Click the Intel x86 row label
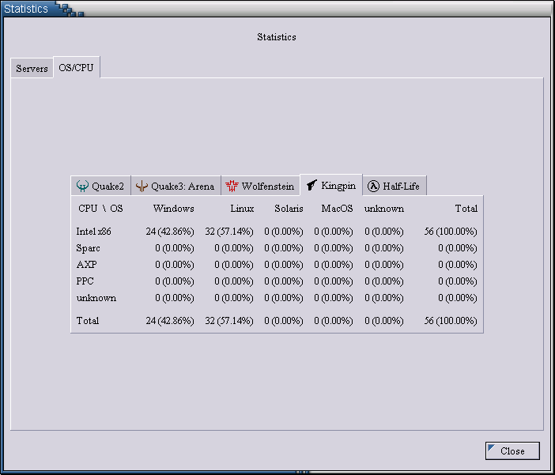 (x=94, y=232)
